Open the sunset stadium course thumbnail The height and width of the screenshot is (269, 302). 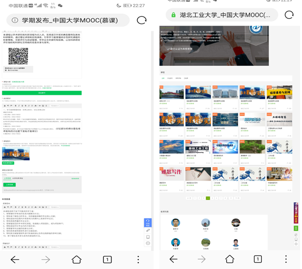coord(172,147)
